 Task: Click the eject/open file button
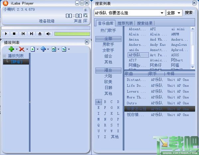tap(40, 34)
